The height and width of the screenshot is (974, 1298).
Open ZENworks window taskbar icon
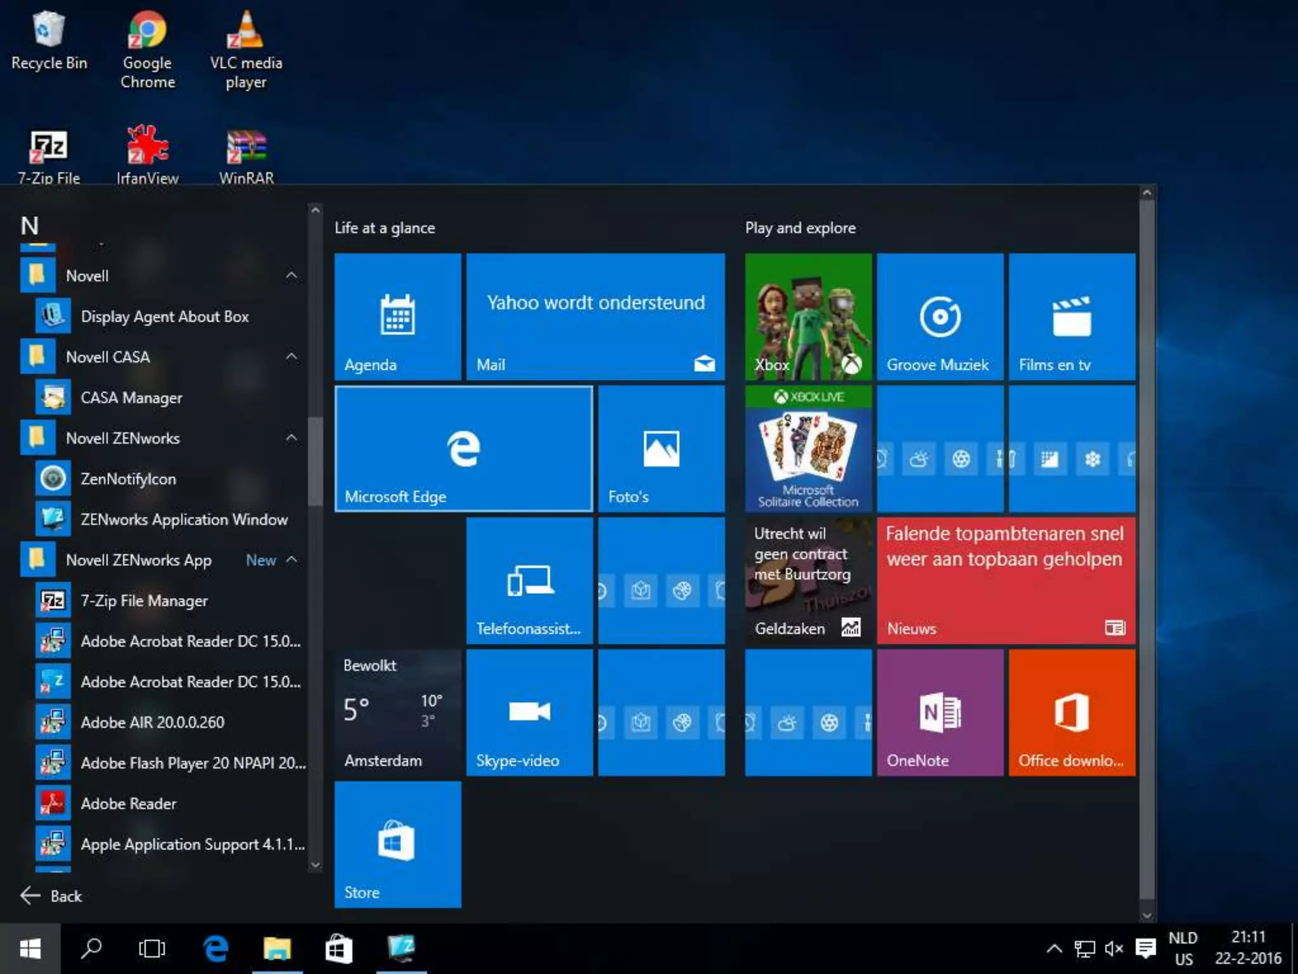[x=401, y=949]
